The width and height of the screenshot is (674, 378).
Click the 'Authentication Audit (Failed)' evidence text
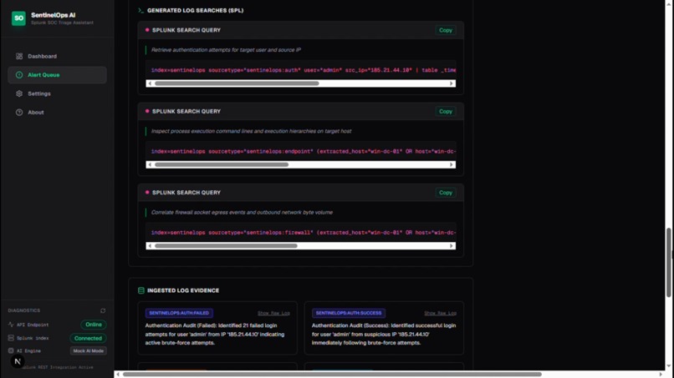(215, 335)
